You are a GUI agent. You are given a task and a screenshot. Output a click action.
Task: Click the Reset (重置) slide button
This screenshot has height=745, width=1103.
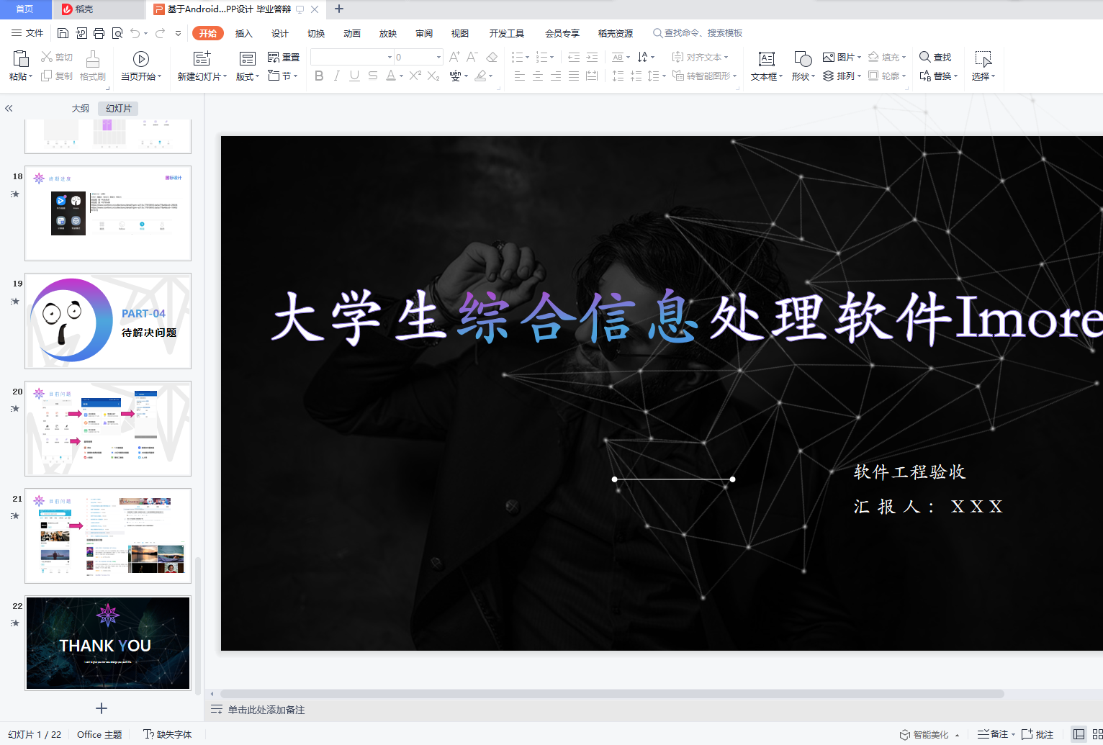click(x=284, y=57)
